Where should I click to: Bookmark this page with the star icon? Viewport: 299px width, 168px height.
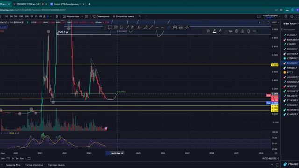pyautogui.click(x=281, y=10)
